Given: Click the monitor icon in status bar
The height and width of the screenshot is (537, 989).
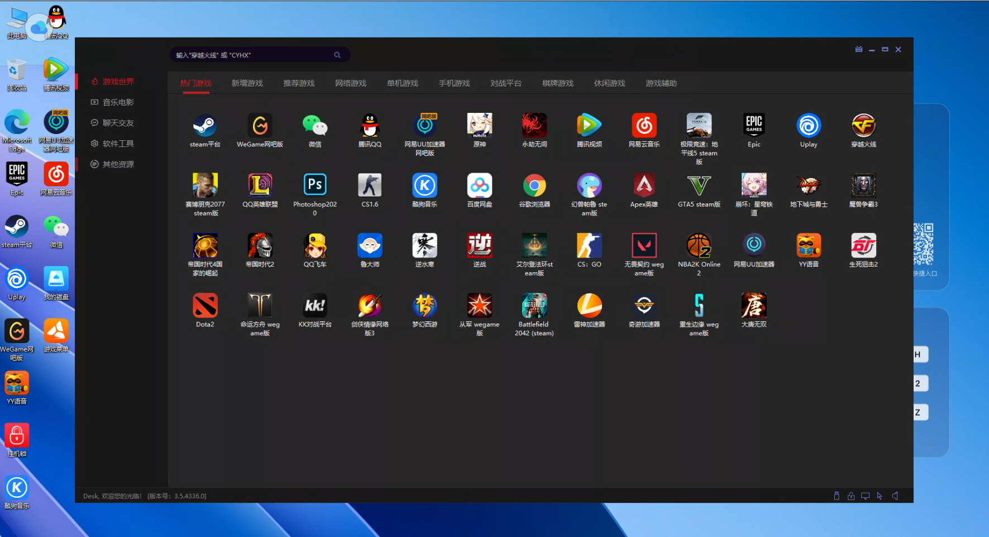Looking at the screenshot, I should [865, 496].
